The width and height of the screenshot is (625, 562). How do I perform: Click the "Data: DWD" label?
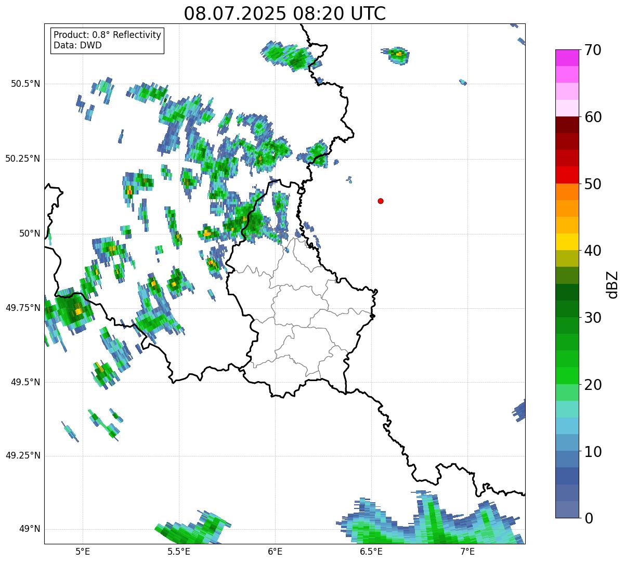[x=77, y=45]
